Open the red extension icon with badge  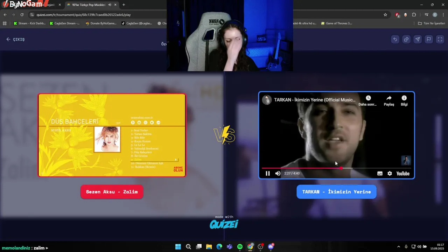pyautogui.click(x=397, y=15)
